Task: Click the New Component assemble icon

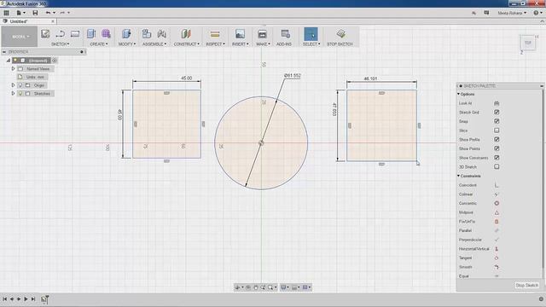Action: 147,34
